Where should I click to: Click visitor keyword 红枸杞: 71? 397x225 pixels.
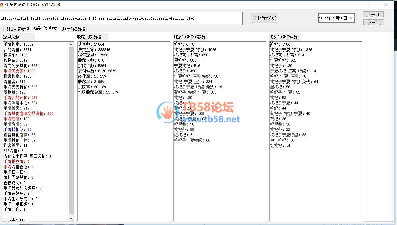pos(184,135)
